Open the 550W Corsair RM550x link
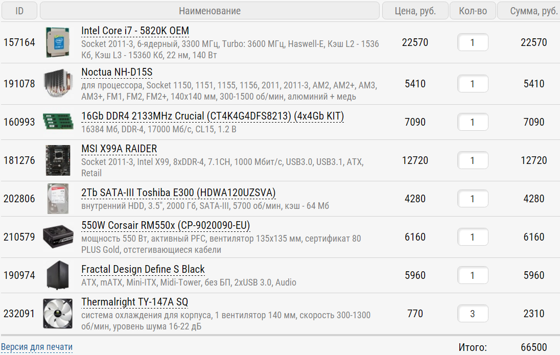The image size is (560, 355). [x=166, y=226]
